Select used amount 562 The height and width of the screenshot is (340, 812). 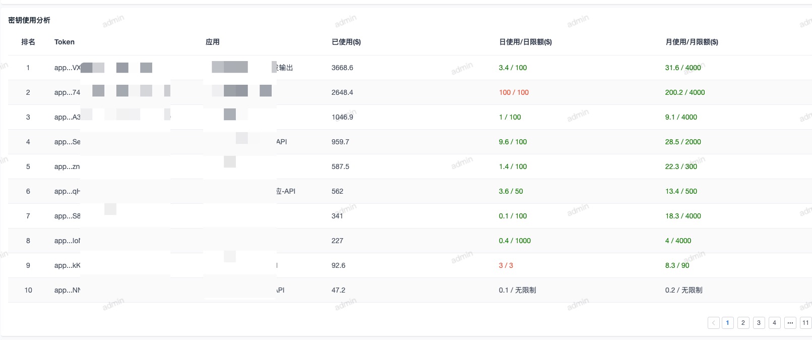pyautogui.click(x=337, y=191)
